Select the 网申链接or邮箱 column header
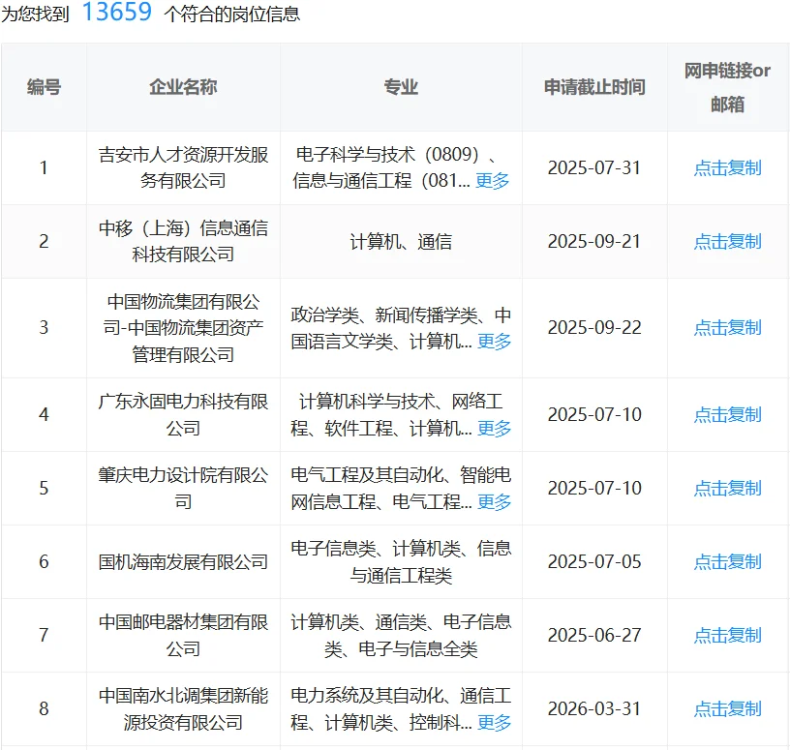This screenshot has width=790, height=750. [x=727, y=87]
